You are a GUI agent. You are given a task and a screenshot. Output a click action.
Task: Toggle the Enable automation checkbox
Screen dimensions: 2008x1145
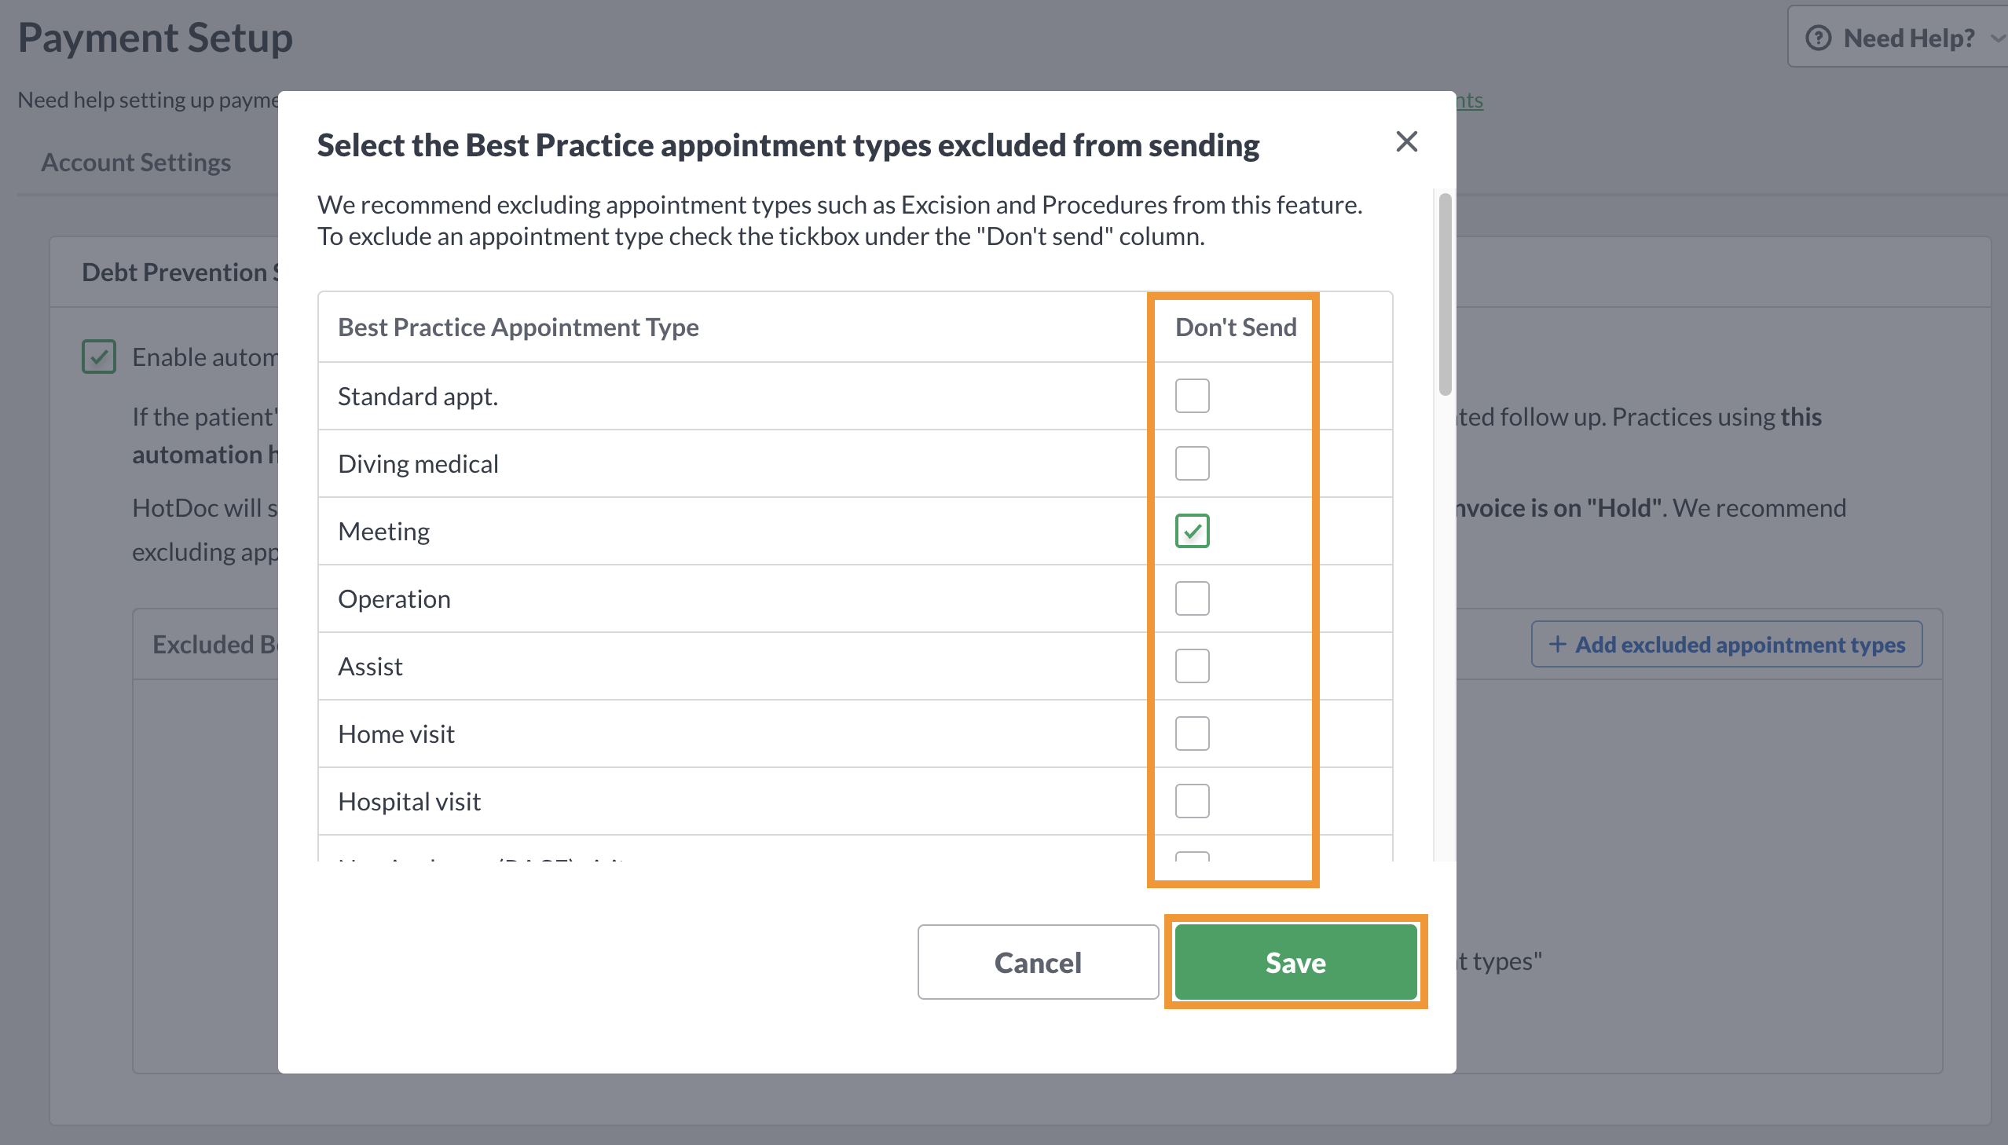pyautogui.click(x=99, y=357)
